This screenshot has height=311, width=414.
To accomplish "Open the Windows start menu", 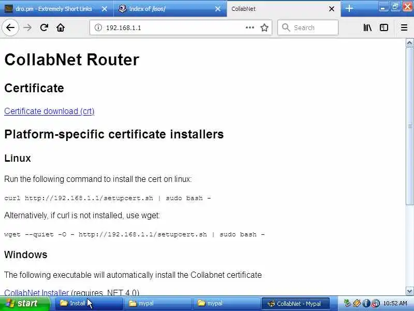I will tap(25, 303).
